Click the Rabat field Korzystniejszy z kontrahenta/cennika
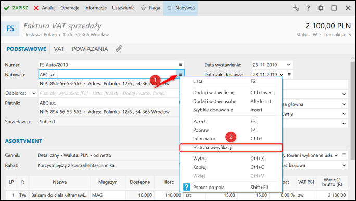This screenshot has height=201, width=356. coord(108,165)
